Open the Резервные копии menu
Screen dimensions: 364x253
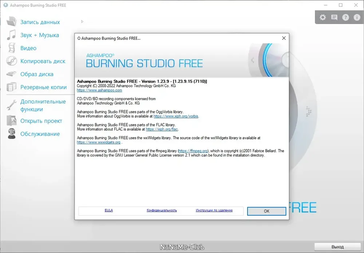coord(43,87)
